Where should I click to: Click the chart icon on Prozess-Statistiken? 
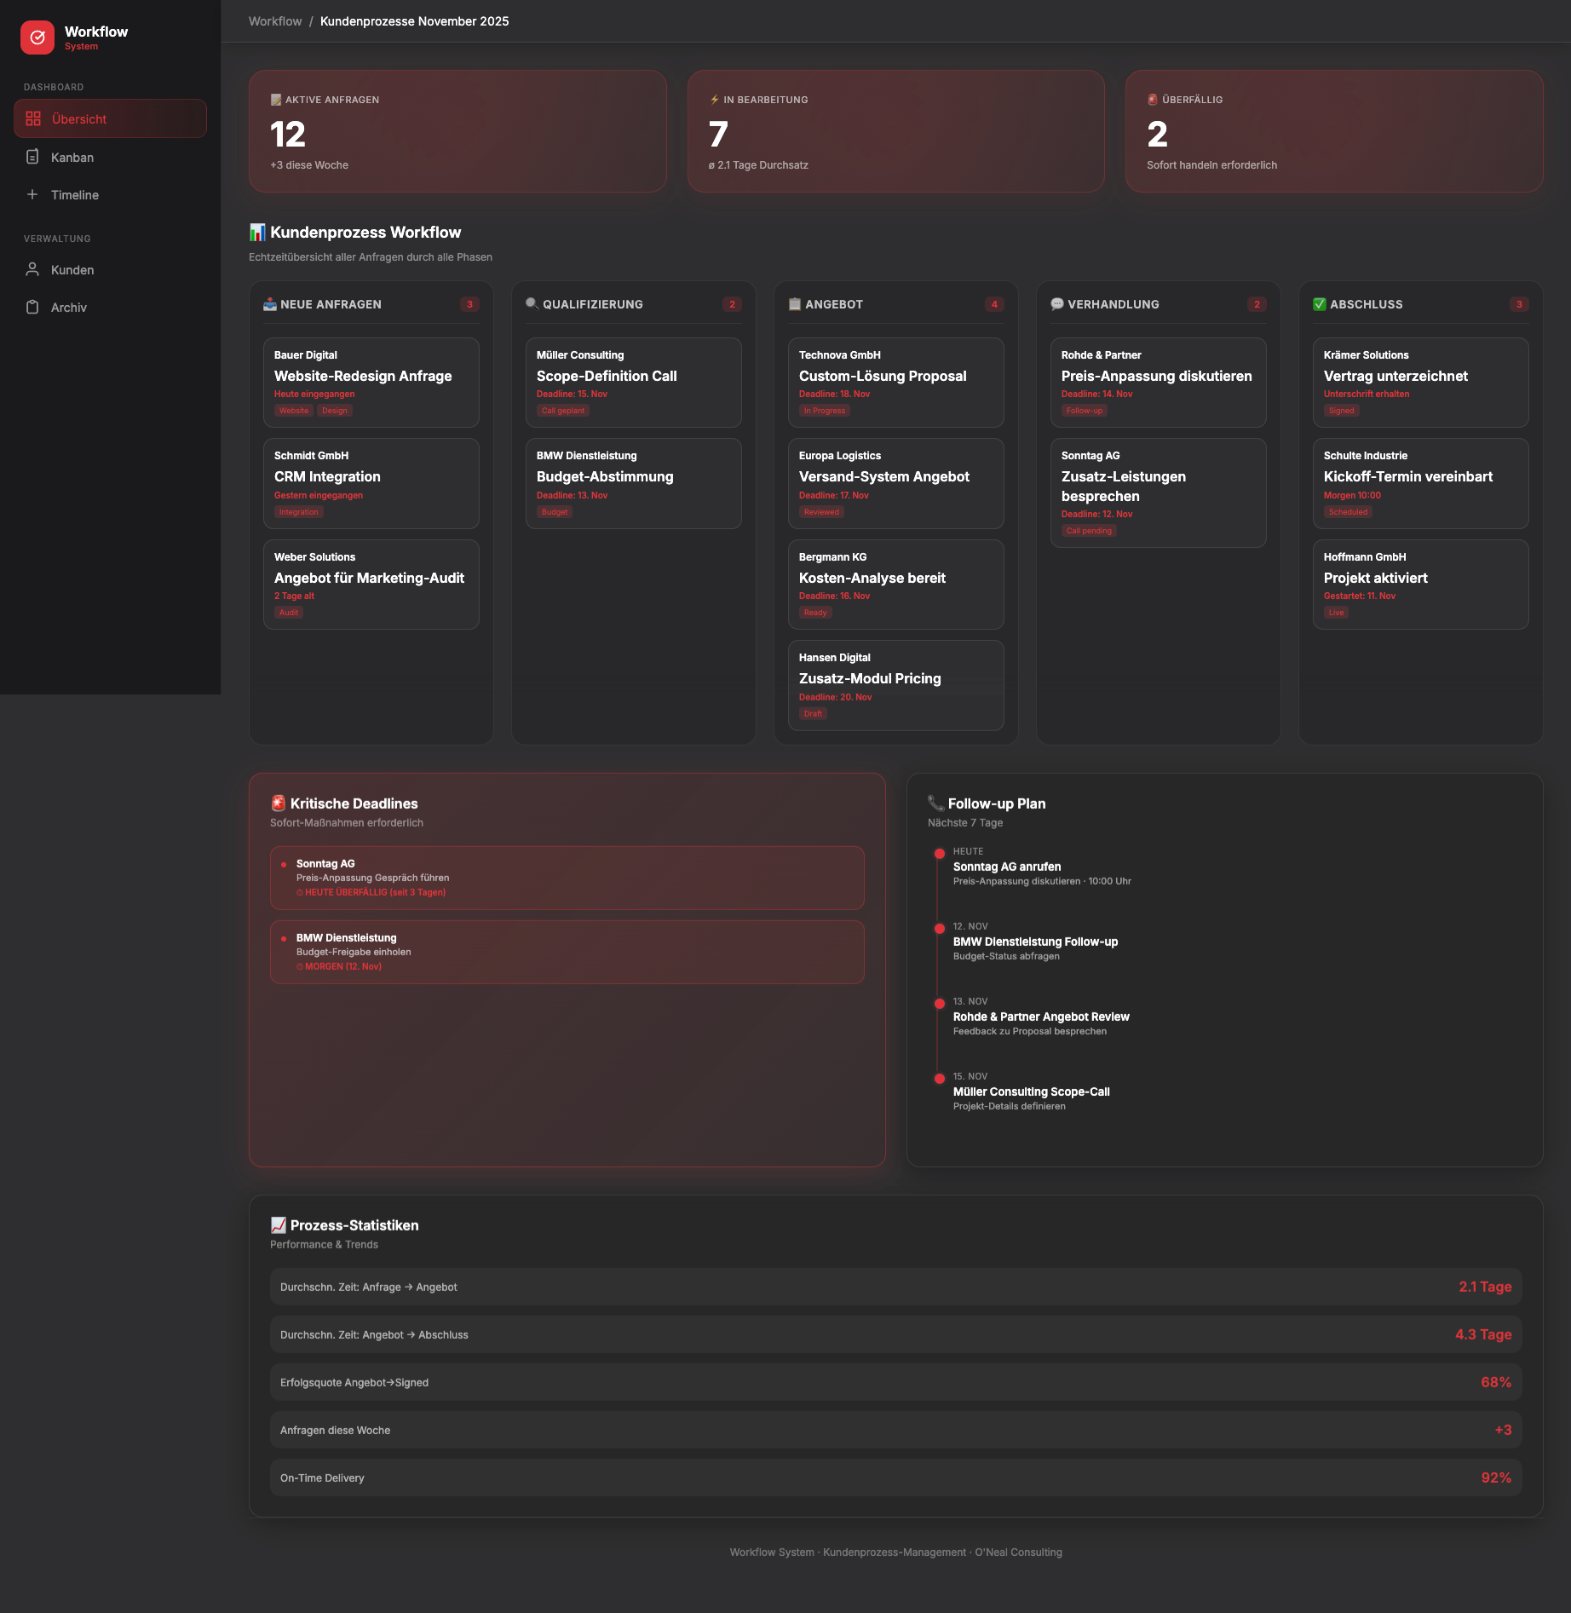click(x=279, y=1224)
